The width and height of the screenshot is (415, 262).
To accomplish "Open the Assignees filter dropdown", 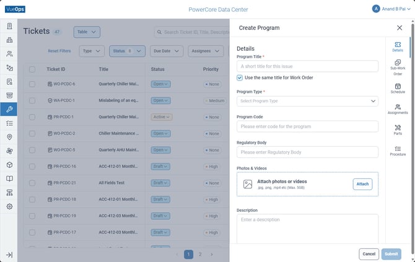I will (x=206, y=51).
